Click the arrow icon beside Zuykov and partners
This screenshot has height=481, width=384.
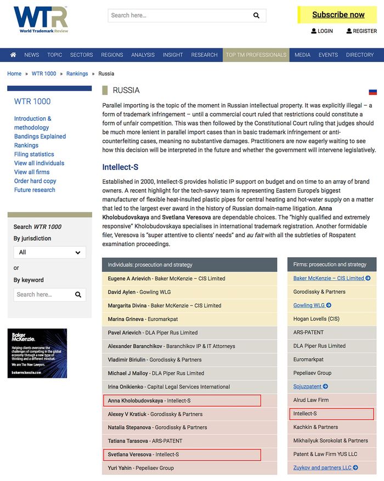355,467
